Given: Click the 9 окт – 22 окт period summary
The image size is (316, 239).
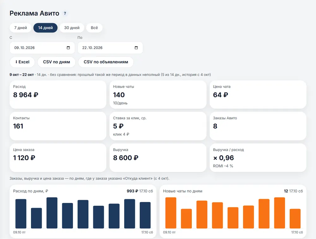Looking at the screenshot, I should point(21,75).
